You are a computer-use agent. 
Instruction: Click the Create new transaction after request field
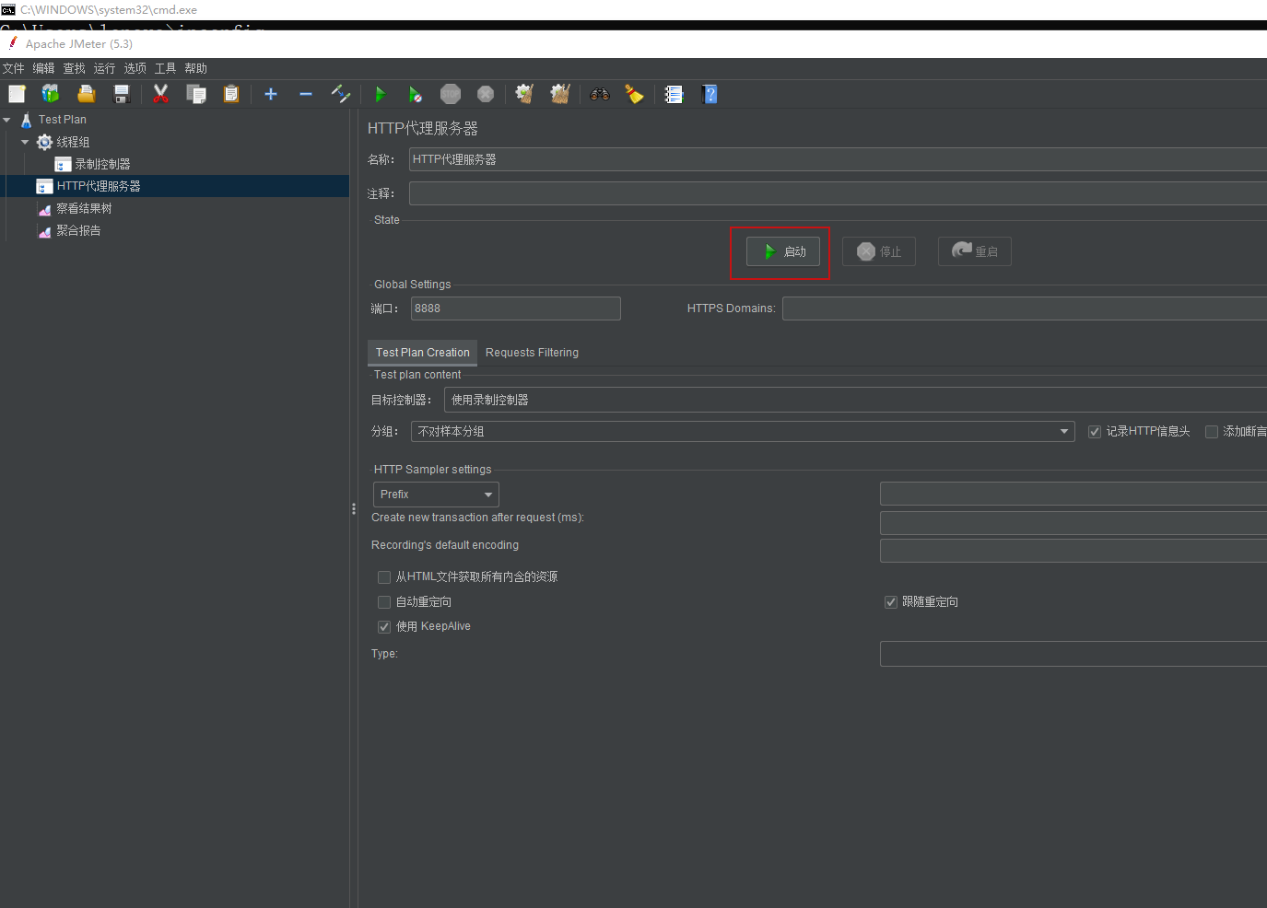click(x=1073, y=523)
